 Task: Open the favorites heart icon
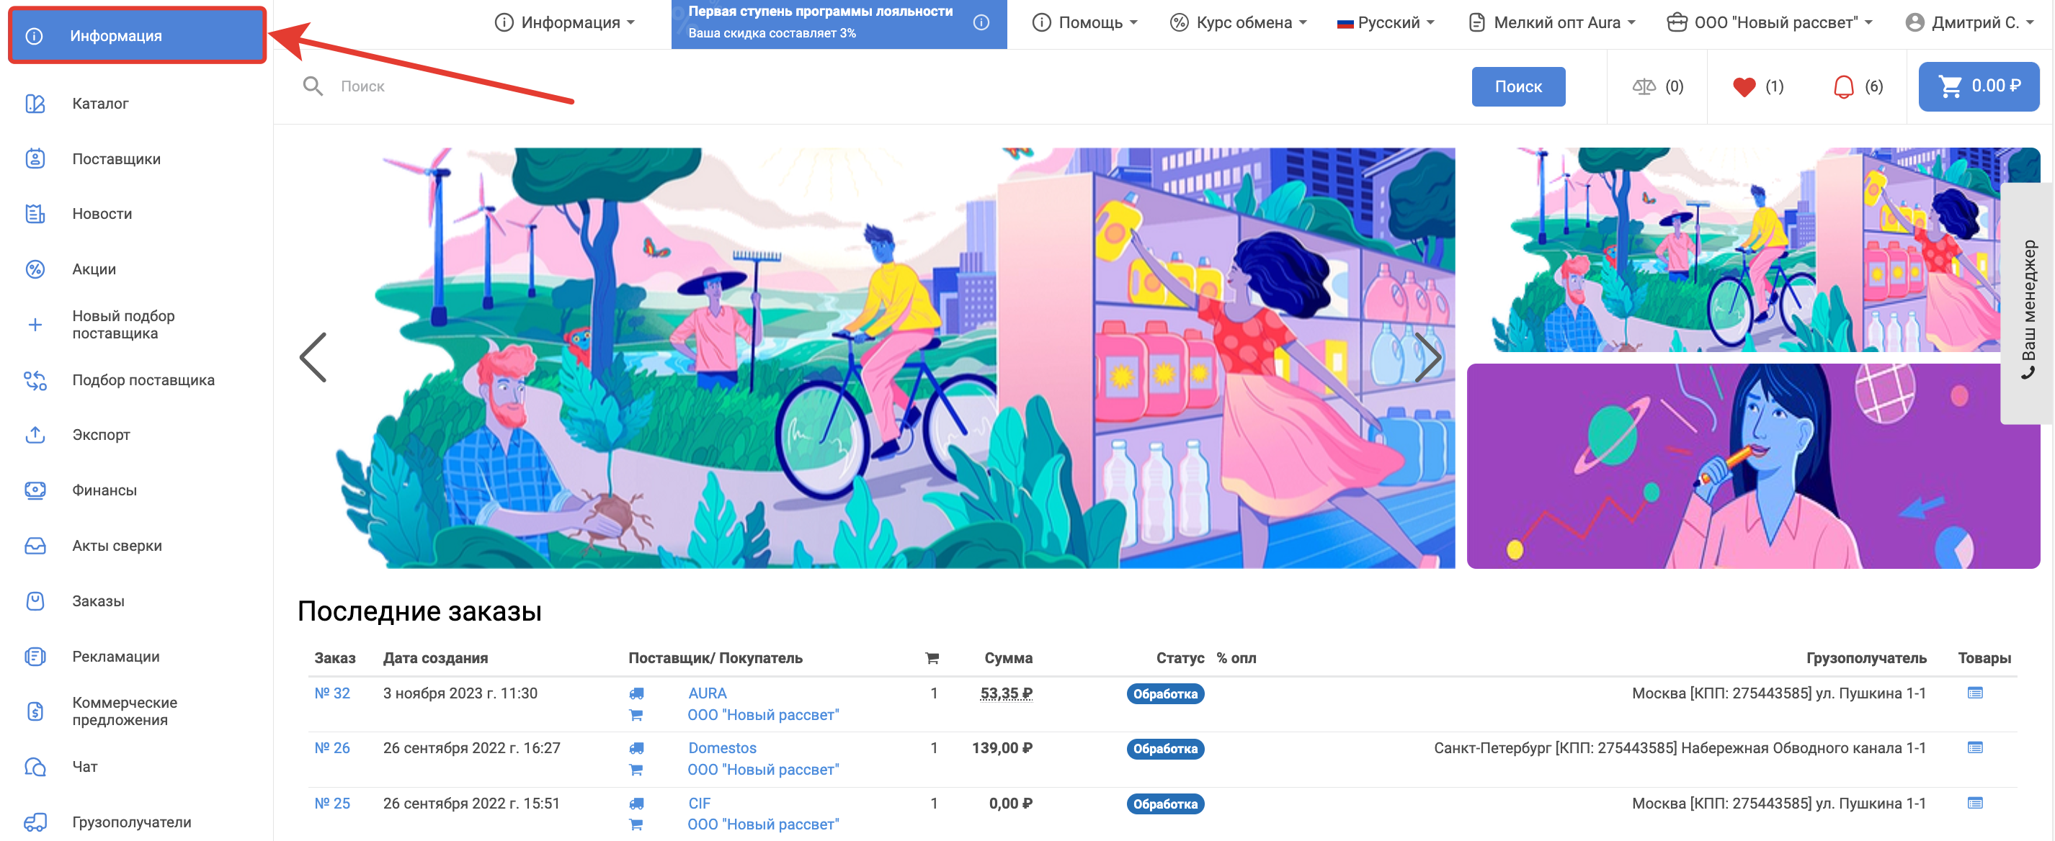pyautogui.click(x=1744, y=86)
